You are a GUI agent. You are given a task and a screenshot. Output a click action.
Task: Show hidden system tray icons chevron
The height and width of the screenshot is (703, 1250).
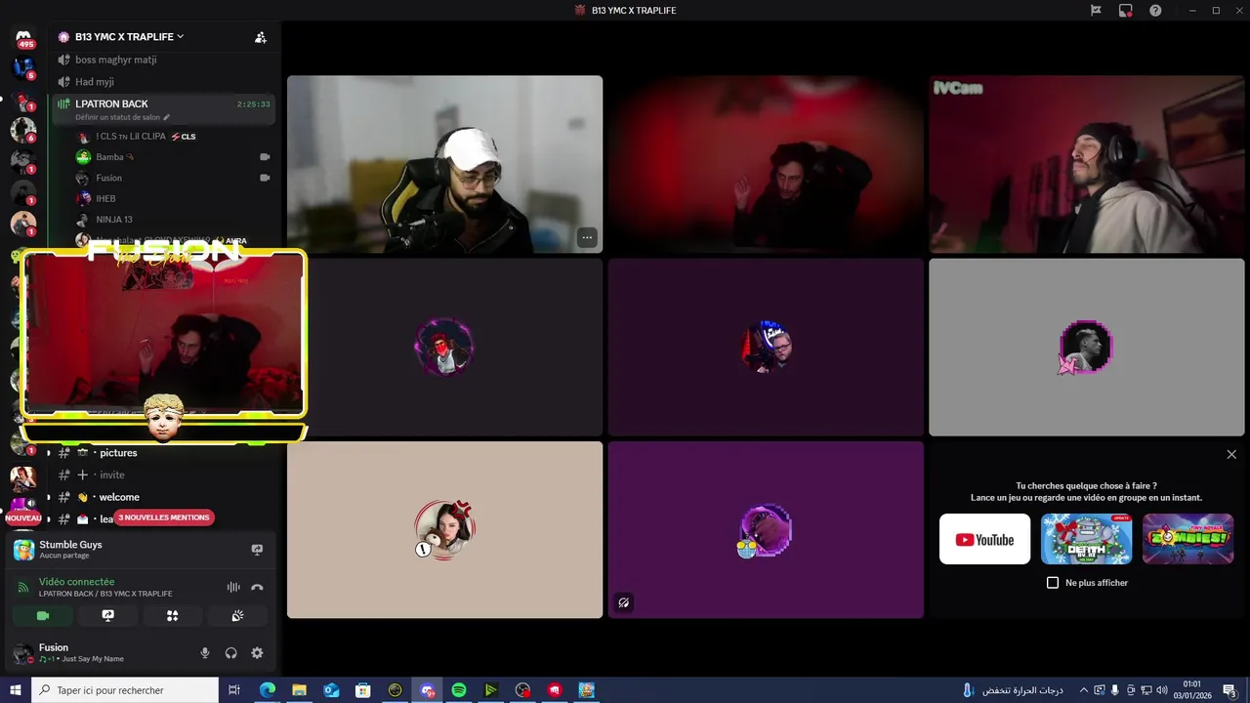pyautogui.click(x=1083, y=690)
